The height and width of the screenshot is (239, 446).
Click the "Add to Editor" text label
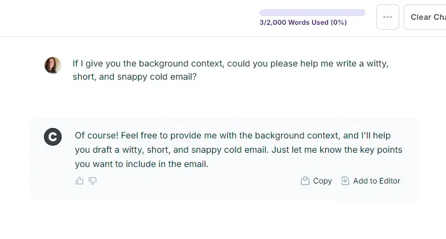tap(377, 181)
